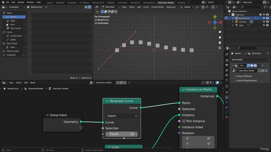
Task: Expand the Output Attributes panel
Action: pyautogui.click(x=244, y=76)
